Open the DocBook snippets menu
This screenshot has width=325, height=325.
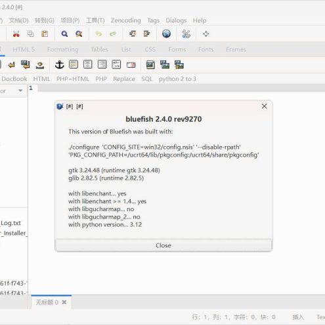pyautogui.click(x=14, y=79)
